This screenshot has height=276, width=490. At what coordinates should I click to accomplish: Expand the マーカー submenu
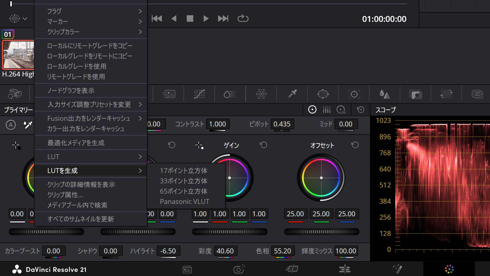pyautogui.click(x=90, y=21)
